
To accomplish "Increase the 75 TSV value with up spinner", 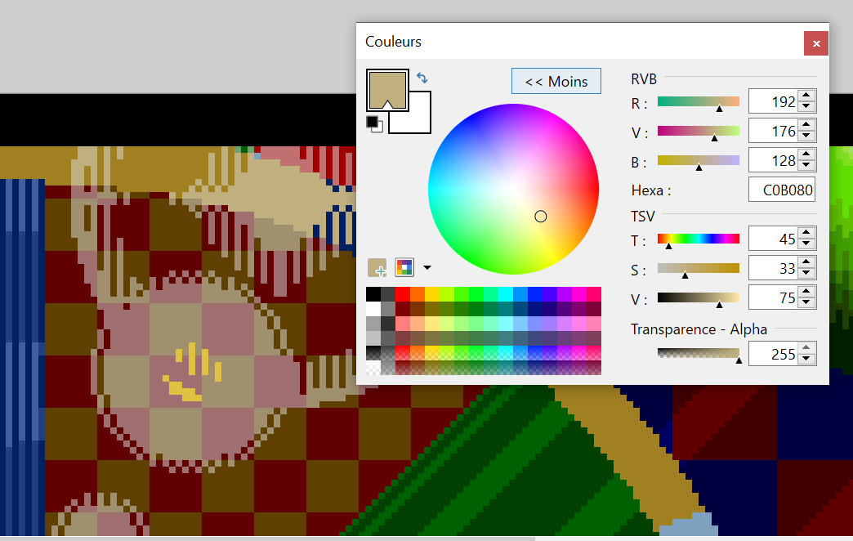I will pos(806,292).
